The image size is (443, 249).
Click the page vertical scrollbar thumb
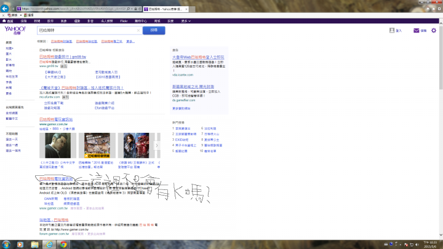pyautogui.click(x=441, y=57)
